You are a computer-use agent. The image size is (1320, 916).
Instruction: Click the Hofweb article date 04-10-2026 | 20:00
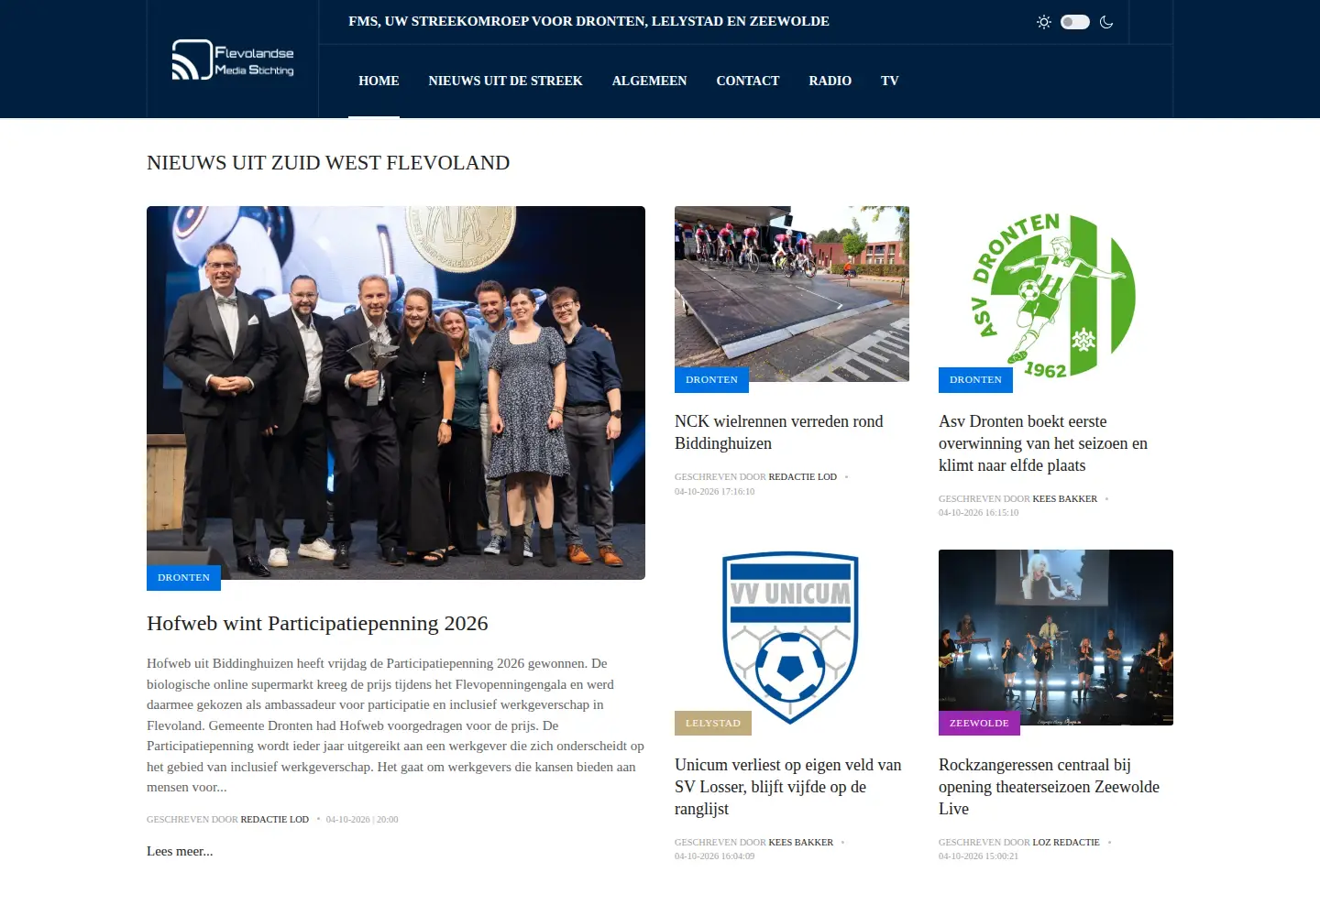pyautogui.click(x=362, y=819)
